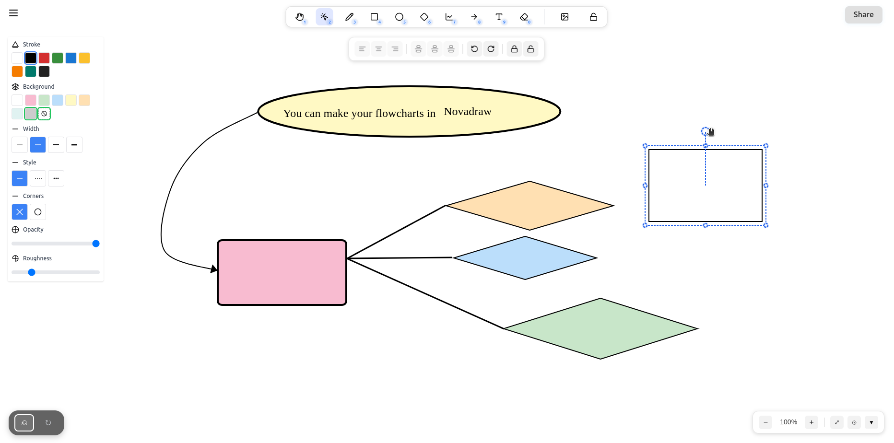Choose gray background fill
The image size is (894, 443).
click(x=31, y=114)
